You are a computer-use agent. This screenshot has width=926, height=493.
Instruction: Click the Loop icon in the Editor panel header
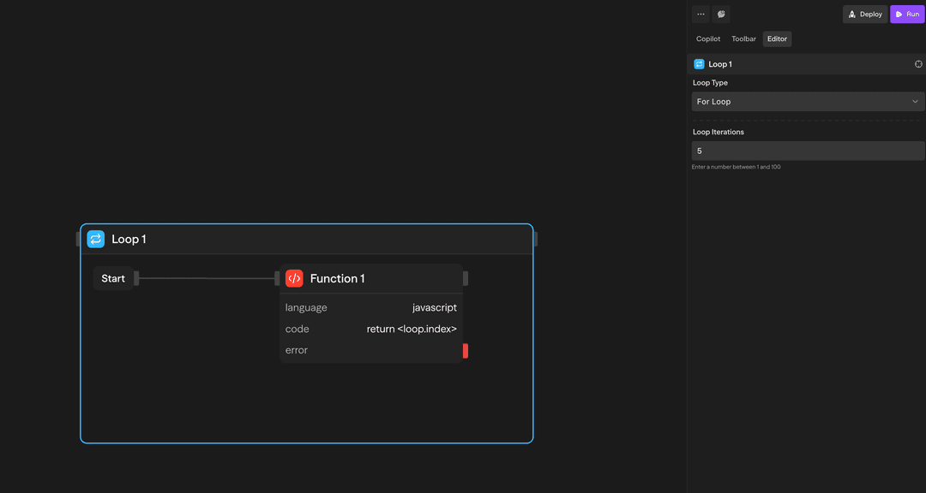click(x=699, y=63)
